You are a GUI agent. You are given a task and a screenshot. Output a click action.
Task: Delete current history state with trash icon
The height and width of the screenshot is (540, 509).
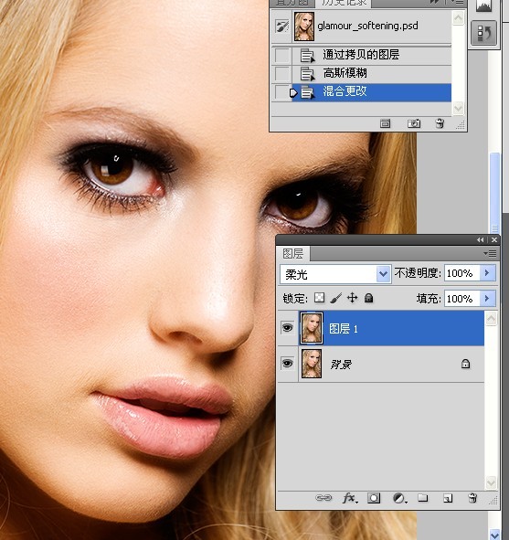(440, 123)
